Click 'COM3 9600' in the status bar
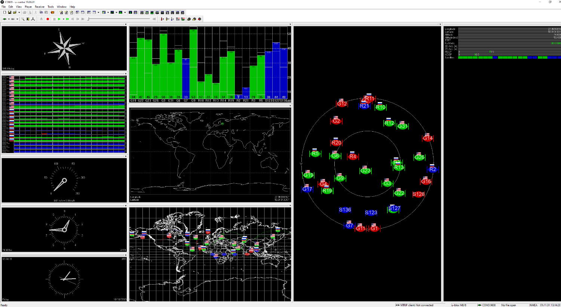 tap(488, 305)
